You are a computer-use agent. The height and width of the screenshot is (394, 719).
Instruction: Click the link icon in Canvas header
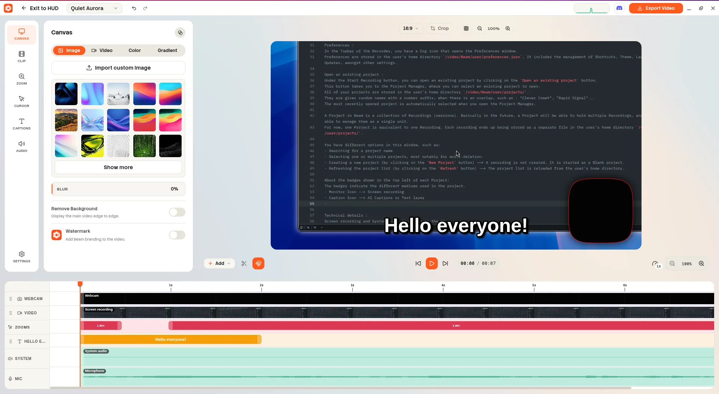(x=180, y=33)
